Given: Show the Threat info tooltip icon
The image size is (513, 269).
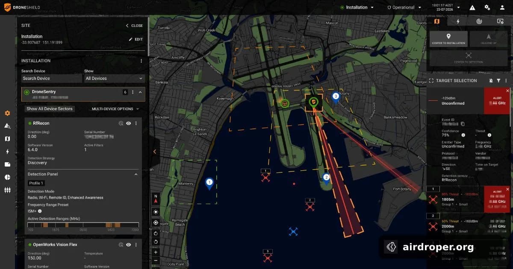Looking at the screenshot, I should (489, 135).
